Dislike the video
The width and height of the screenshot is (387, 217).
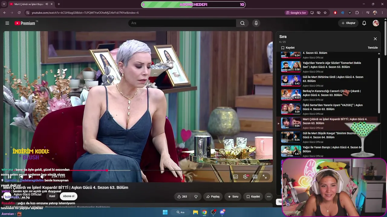pyautogui.click(x=196, y=197)
